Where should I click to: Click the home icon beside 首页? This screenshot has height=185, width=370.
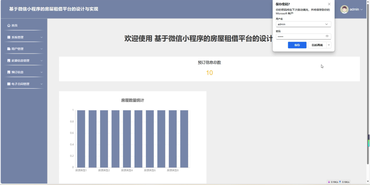(x=9, y=25)
